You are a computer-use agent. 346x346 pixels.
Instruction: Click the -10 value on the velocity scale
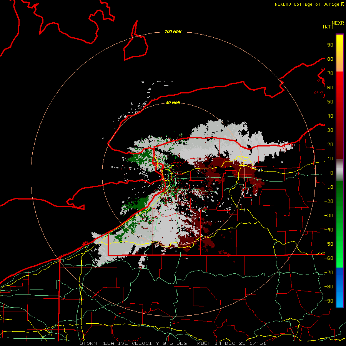coord(329,187)
